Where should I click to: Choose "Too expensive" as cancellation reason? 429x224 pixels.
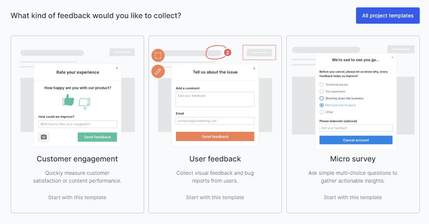coord(322,91)
